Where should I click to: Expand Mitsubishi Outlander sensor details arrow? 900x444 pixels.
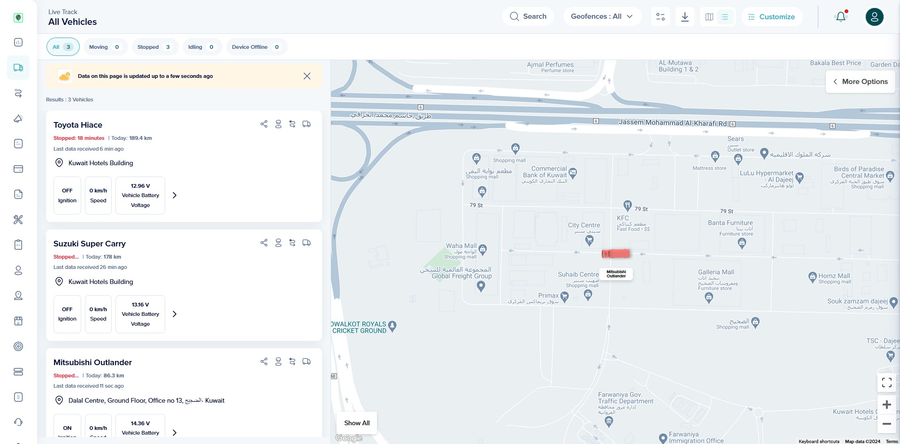(x=175, y=433)
